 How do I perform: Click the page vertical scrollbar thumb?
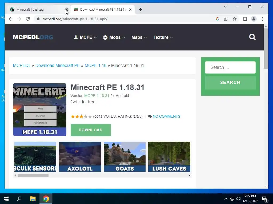pos(266,49)
